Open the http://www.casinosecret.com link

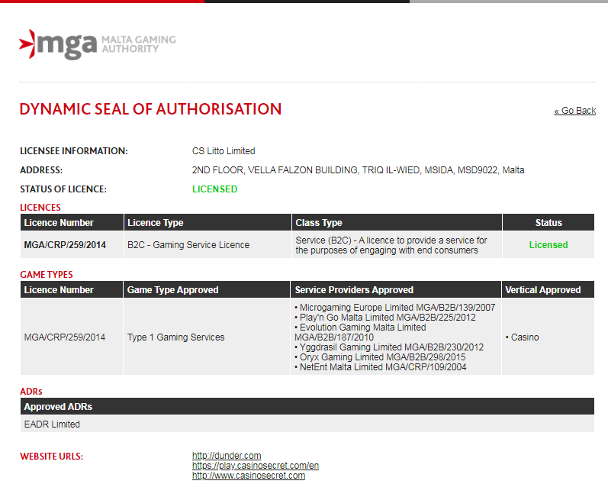pos(249,476)
